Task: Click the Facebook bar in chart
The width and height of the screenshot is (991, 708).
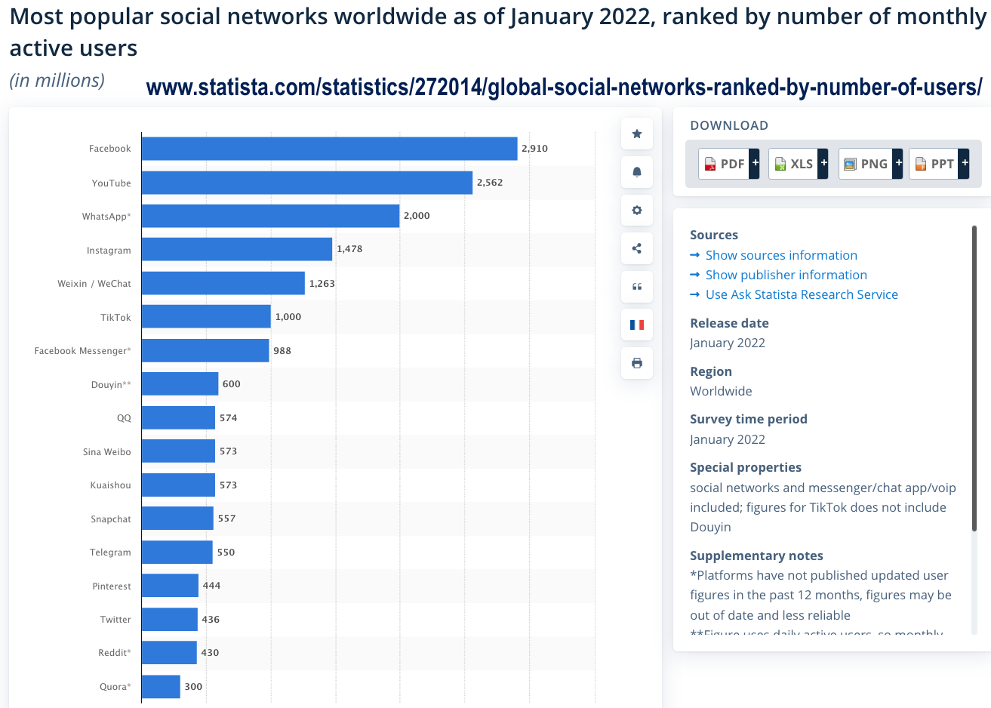Action: 330,149
